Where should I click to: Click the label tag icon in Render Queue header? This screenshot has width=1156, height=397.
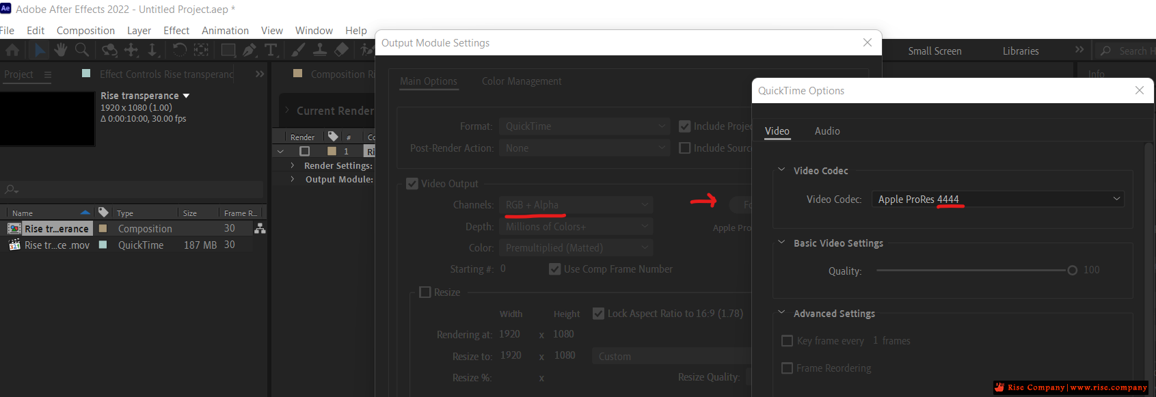click(333, 137)
